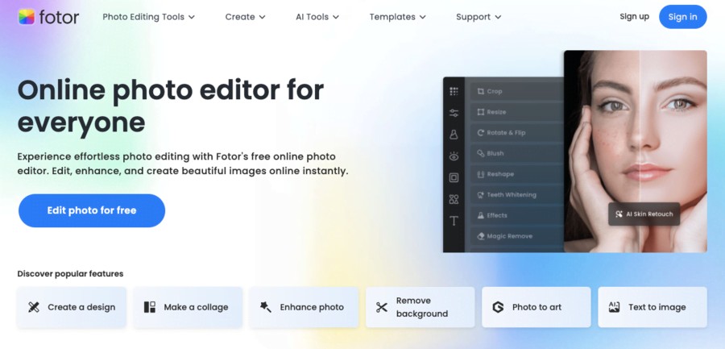The width and height of the screenshot is (725, 349).
Task: Open the Make a collage feature card
Action: pos(188,307)
